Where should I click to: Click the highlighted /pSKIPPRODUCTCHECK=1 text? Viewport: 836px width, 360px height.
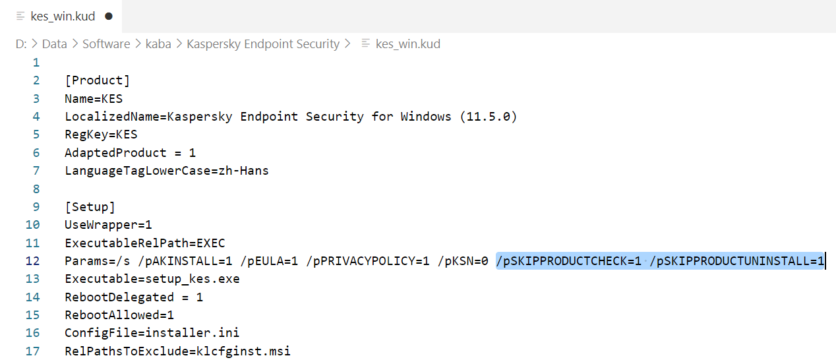point(569,260)
